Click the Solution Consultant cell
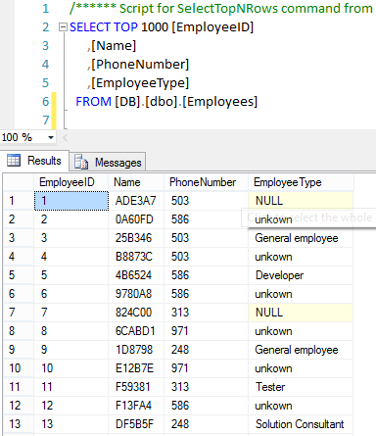The width and height of the screenshot is (376, 436). [301, 424]
